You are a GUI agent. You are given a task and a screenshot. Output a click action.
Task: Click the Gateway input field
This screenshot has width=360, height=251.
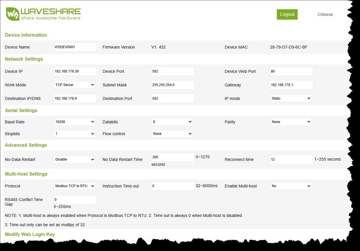click(x=291, y=85)
